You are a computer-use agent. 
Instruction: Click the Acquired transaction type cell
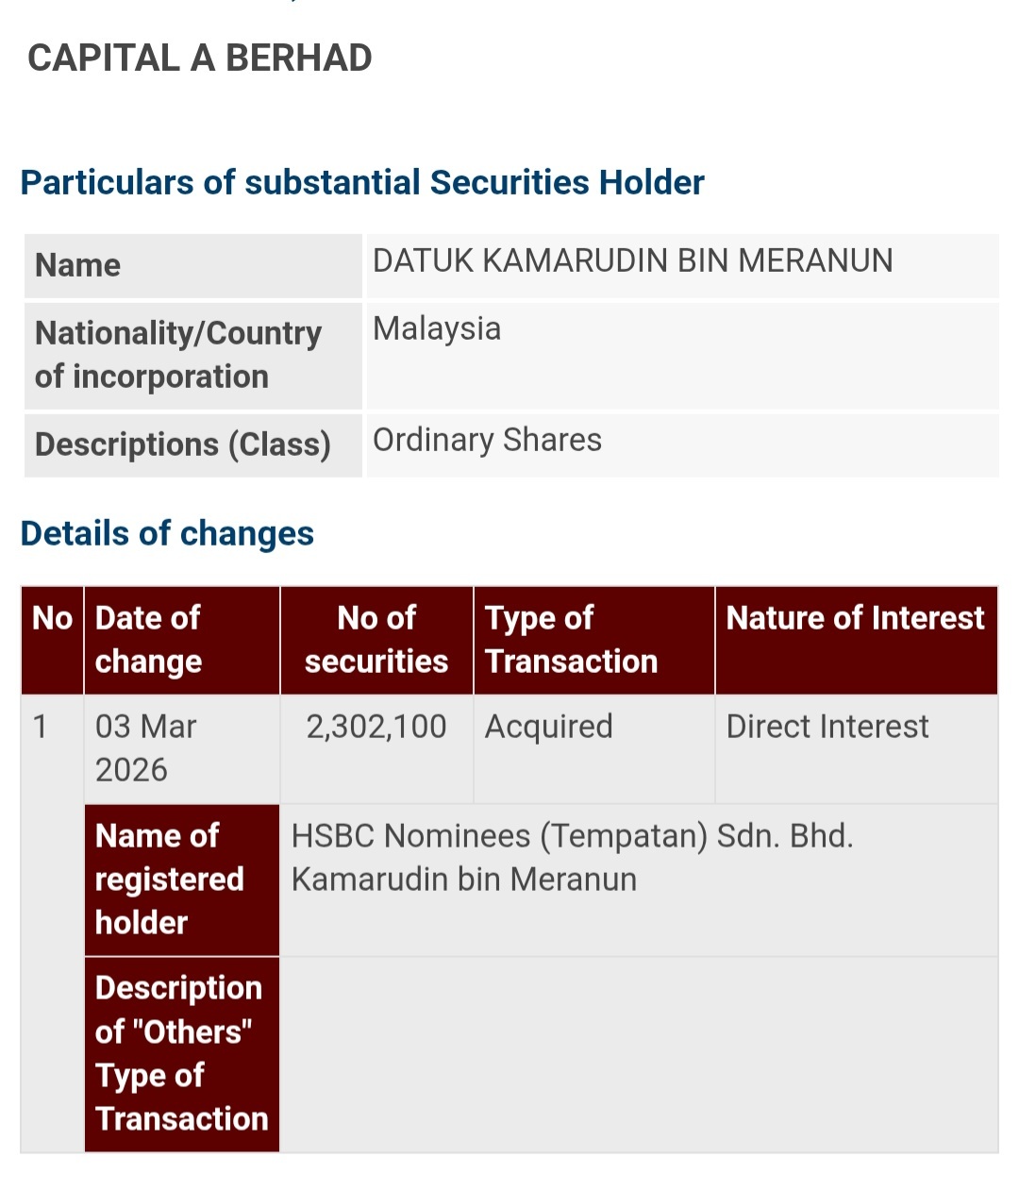(549, 727)
